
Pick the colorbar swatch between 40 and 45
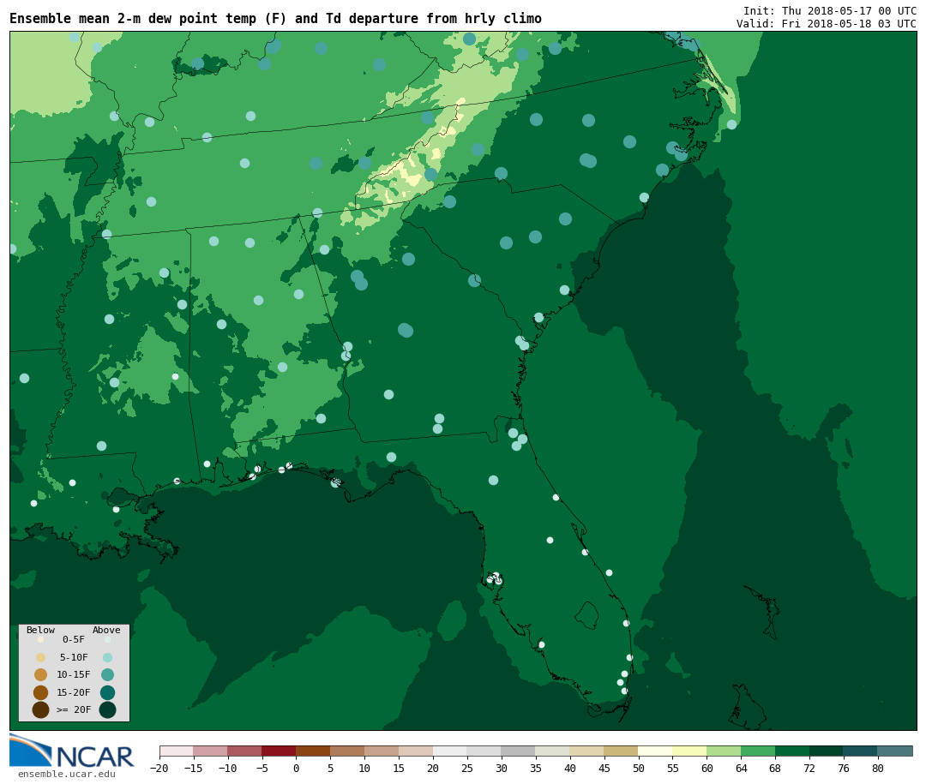[x=587, y=751]
